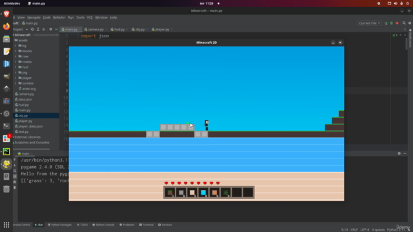The image size is (413, 232).
Task: Select green sapling hotbar slot
Action: [225, 193]
